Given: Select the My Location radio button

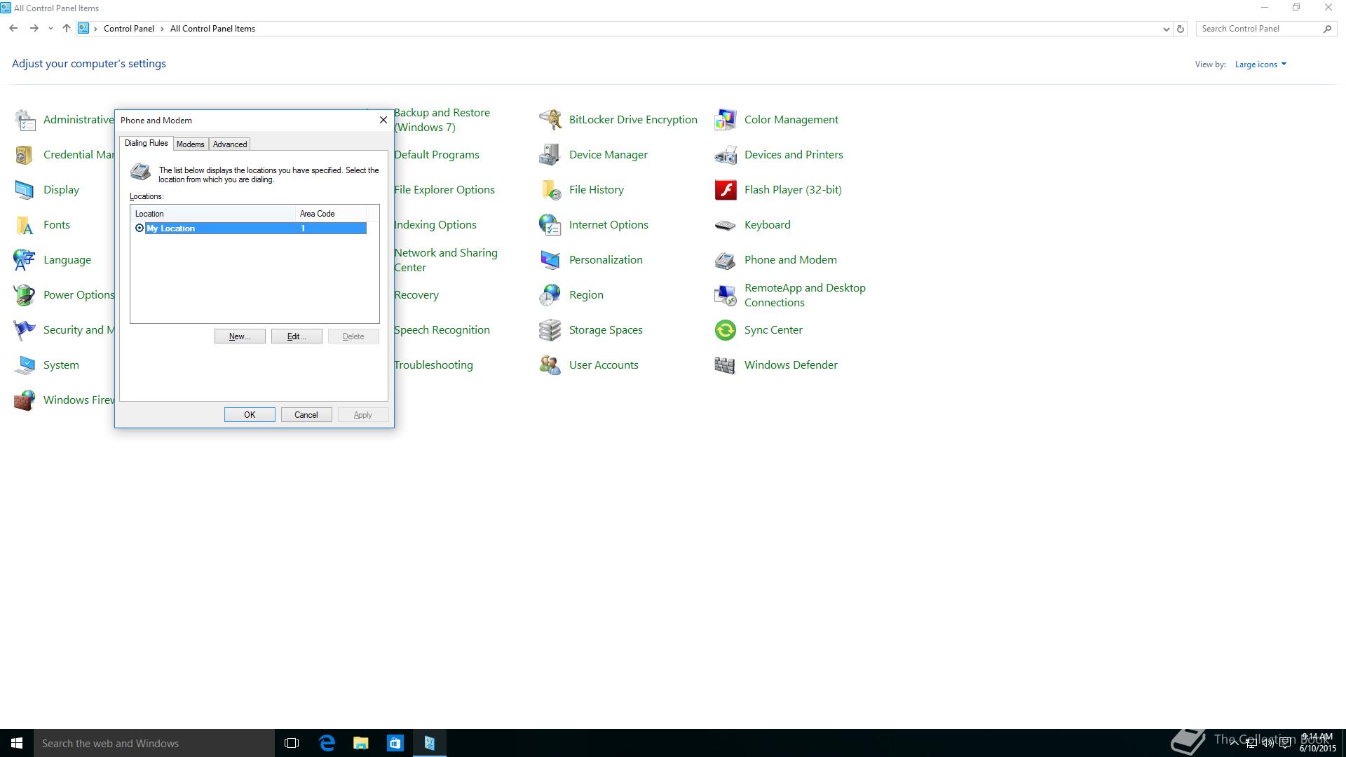Looking at the screenshot, I should tap(140, 229).
